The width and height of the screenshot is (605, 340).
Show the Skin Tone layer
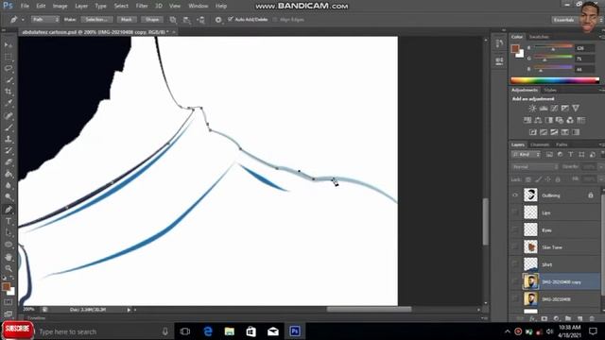(515, 247)
